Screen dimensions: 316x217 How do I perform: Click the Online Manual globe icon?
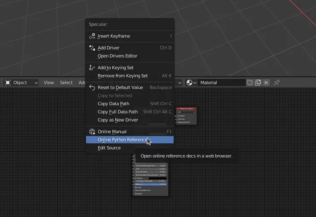point(92,132)
